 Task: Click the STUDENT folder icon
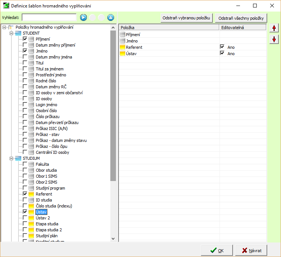pyautogui.click(x=18, y=33)
